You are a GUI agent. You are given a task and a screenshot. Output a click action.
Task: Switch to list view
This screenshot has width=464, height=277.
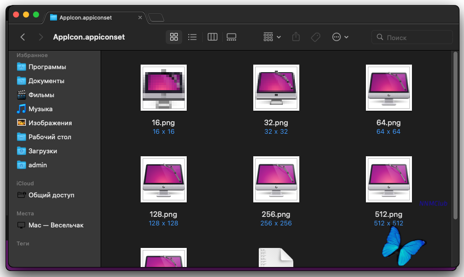192,37
